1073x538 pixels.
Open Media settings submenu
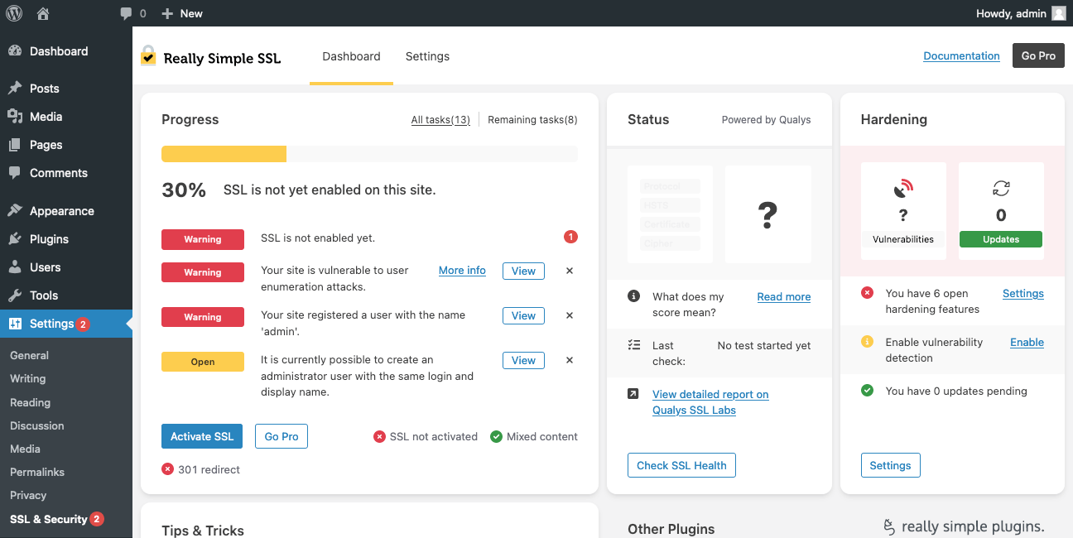click(25, 449)
